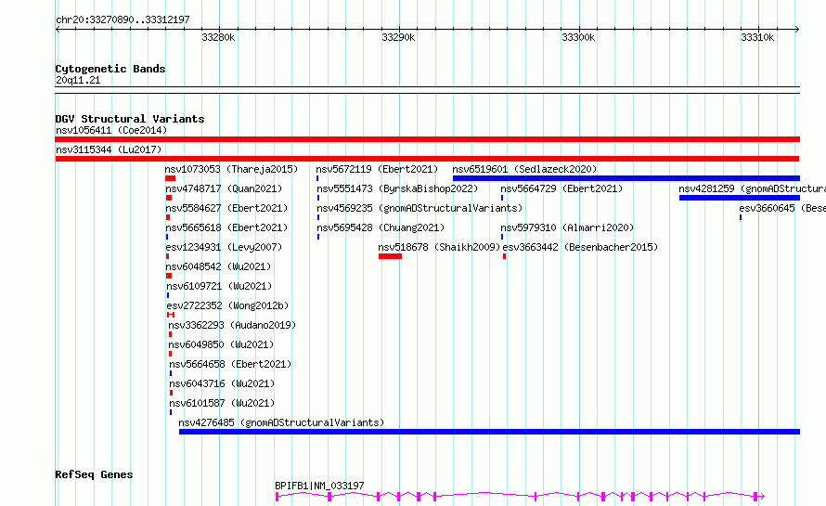Click the DGV Structural Variants track title

130,119
